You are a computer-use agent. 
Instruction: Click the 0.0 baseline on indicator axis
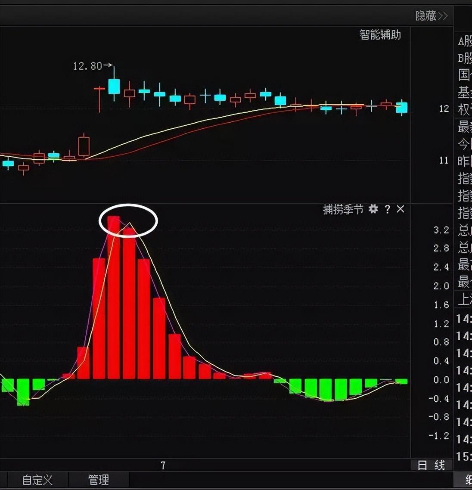click(x=441, y=380)
